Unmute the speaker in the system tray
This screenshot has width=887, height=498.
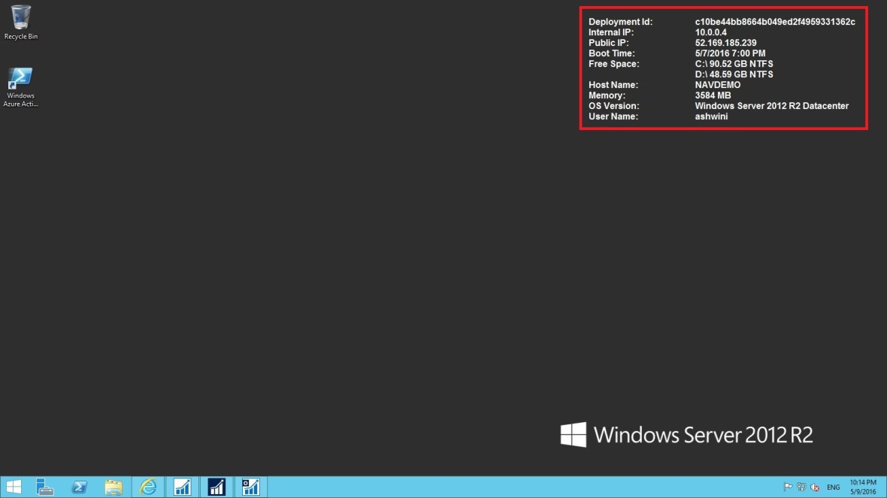(815, 487)
